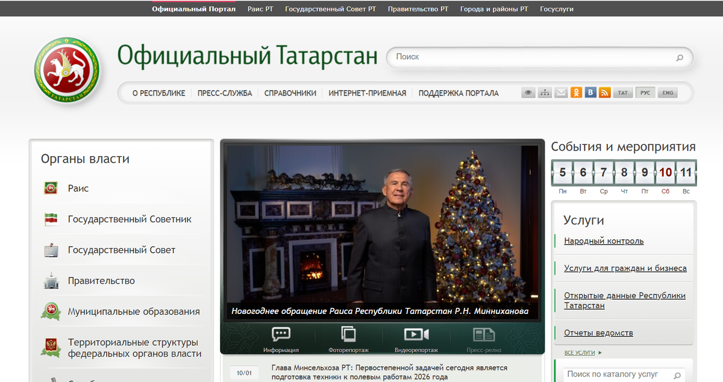Viewport: 723px width, 382px height.
Task: Click the Государственный Советник flag icon
Action: point(51,219)
